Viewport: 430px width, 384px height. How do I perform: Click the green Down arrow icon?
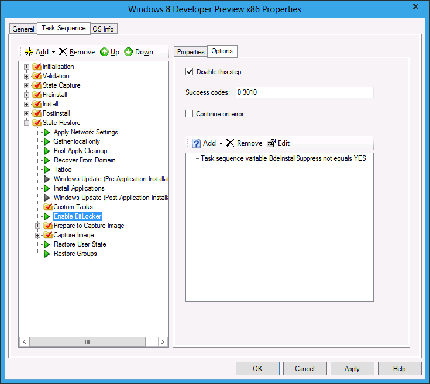(128, 52)
